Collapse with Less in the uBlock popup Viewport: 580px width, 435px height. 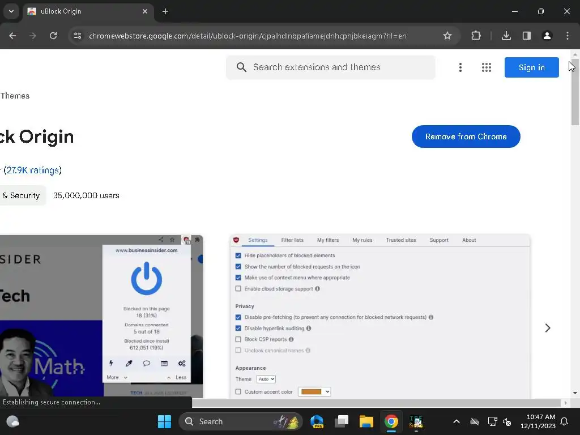tap(177, 377)
